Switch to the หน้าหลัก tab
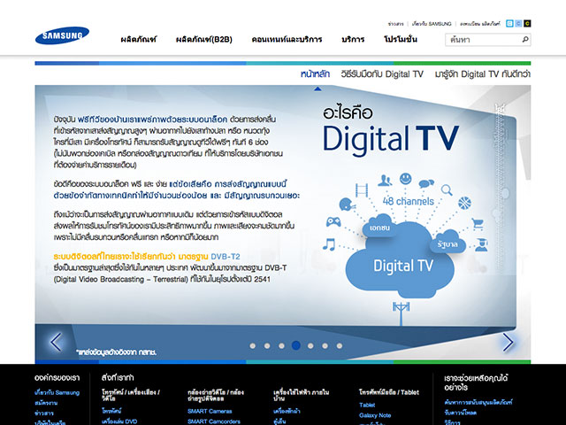Viewport: 566px width, 425px height. click(x=316, y=74)
